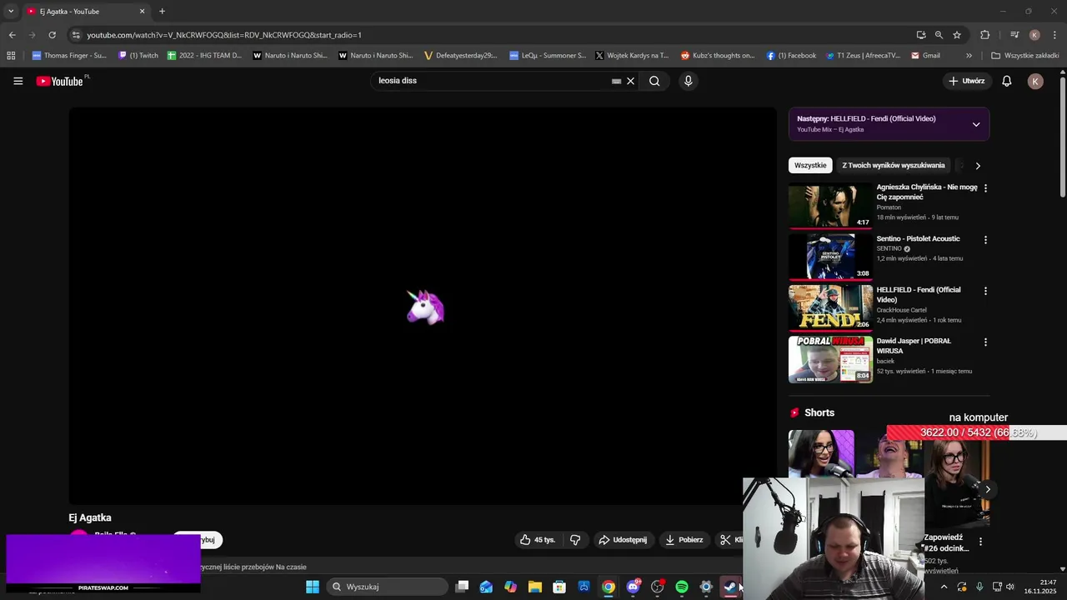
Task: Click the video title Ej Agatka
Action: click(x=90, y=517)
